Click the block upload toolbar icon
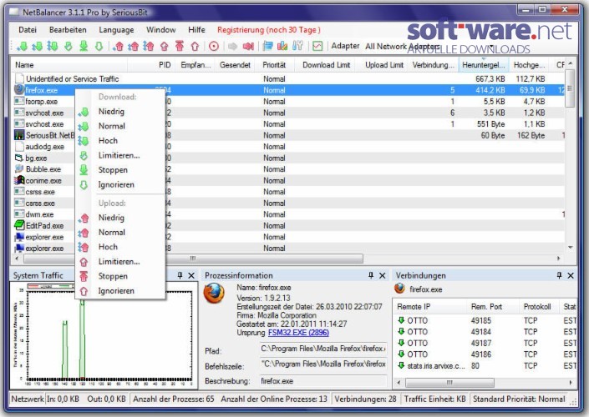Image resolution: width=589 pixels, height=417 pixels. point(180,46)
